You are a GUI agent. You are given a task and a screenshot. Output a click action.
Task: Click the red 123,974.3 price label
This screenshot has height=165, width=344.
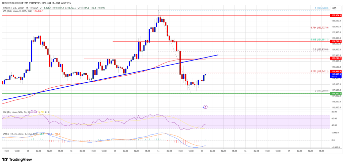[336, 15]
